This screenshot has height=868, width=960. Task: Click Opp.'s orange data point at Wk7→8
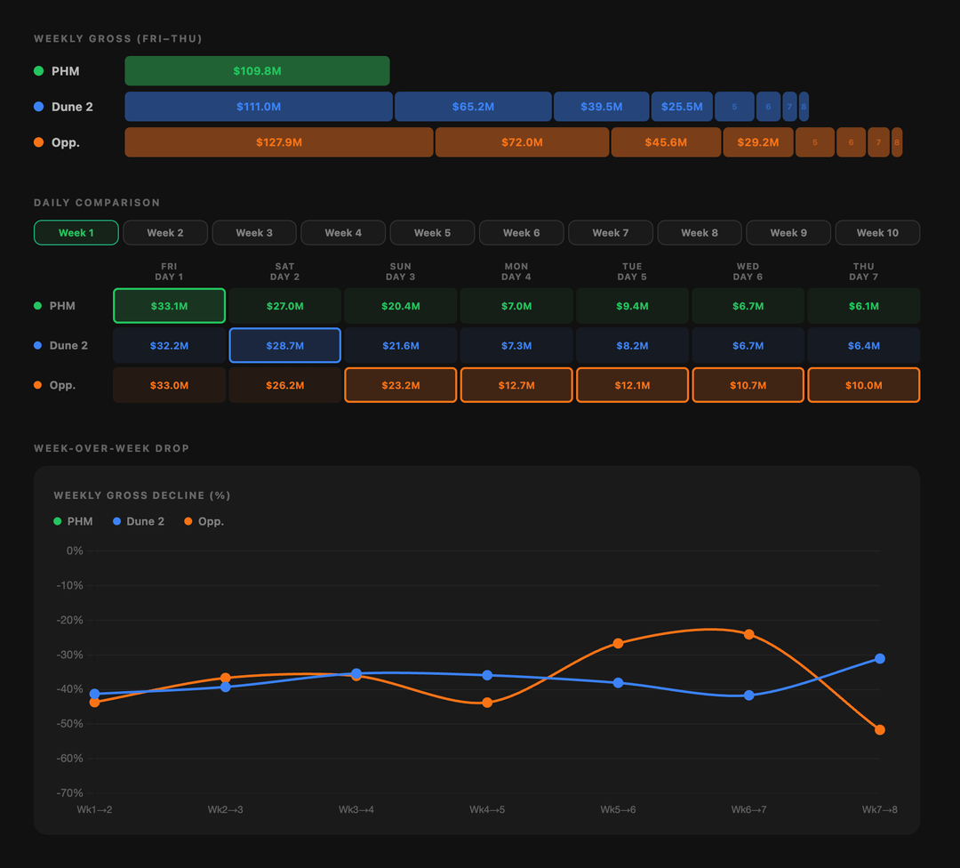[880, 730]
